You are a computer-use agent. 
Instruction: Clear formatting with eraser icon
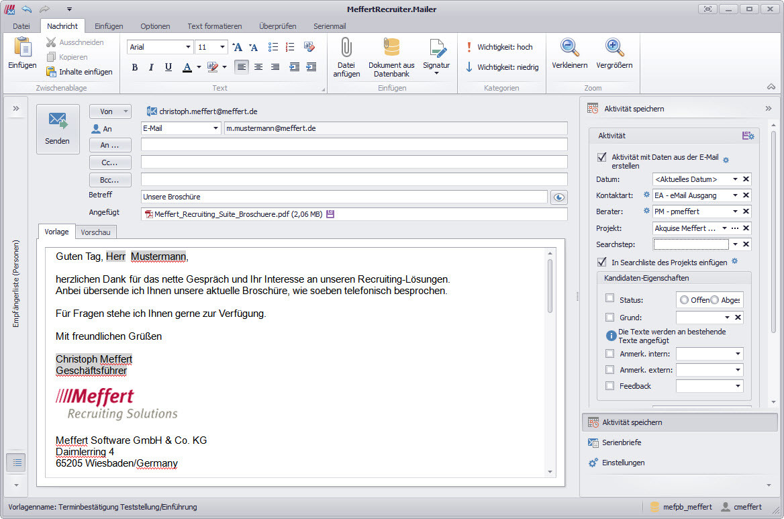309,47
